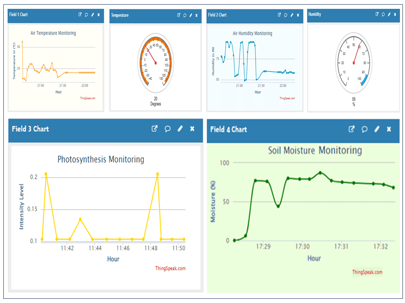Click the Photosynthesis Monitoring chart heading
This screenshot has height=303, width=405.
coord(101,159)
